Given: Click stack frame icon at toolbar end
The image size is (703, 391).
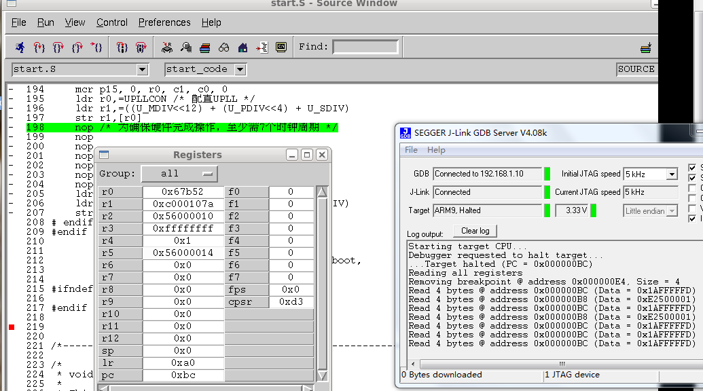Looking at the screenshot, I should 646,48.
